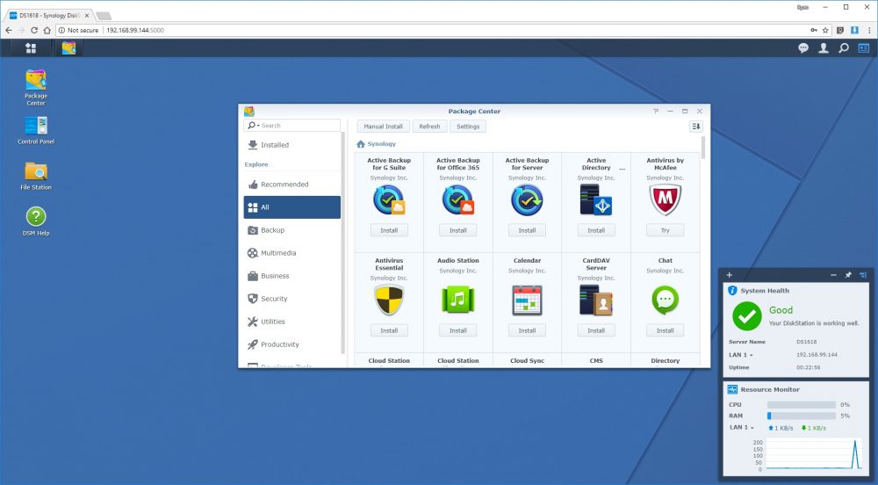Image resolution: width=878 pixels, height=485 pixels.
Task: Click the Calendar package icon
Action: click(527, 300)
